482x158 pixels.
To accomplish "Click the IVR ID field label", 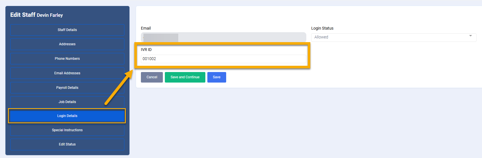I will pyautogui.click(x=146, y=50).
